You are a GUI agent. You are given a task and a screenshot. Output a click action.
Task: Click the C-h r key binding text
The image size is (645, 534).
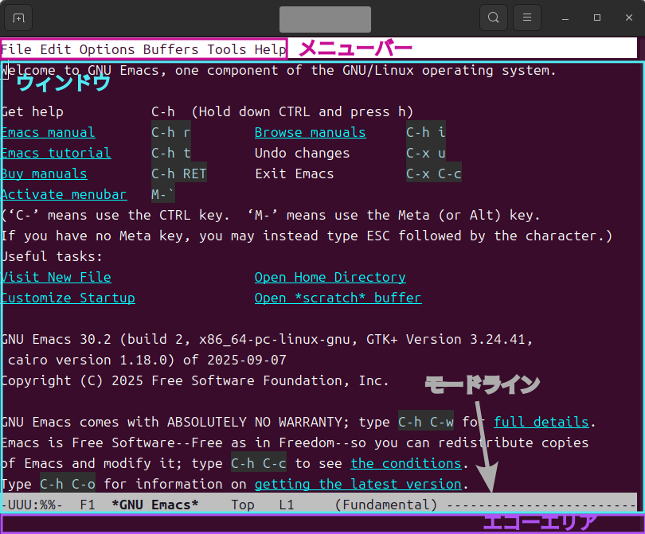[171, 132]
